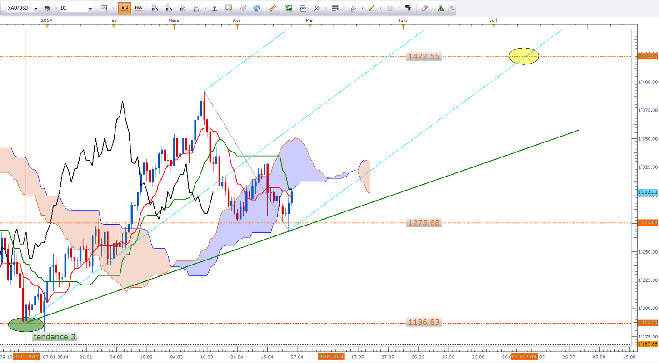Click the 1275.68 price level label
Viewport: 659px width, 363px height.
pos(423,222)
